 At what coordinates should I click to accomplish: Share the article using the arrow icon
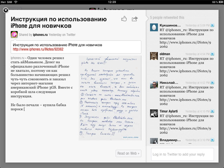click(134, 19)
